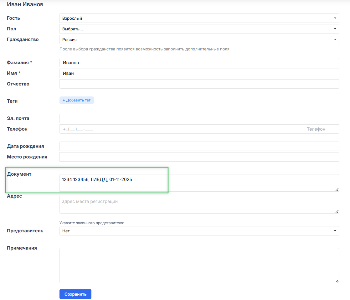Focus the Телефон masked input
This screenshot has height=300, width=350.
pyautogui.click(x=182, y=129)
